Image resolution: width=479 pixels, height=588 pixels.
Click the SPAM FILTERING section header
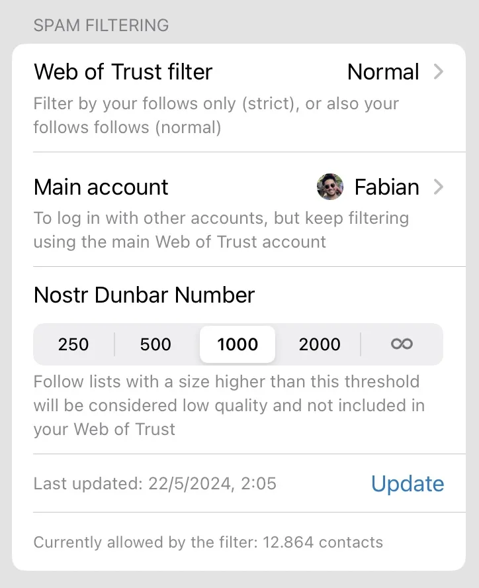pos(101,26)
